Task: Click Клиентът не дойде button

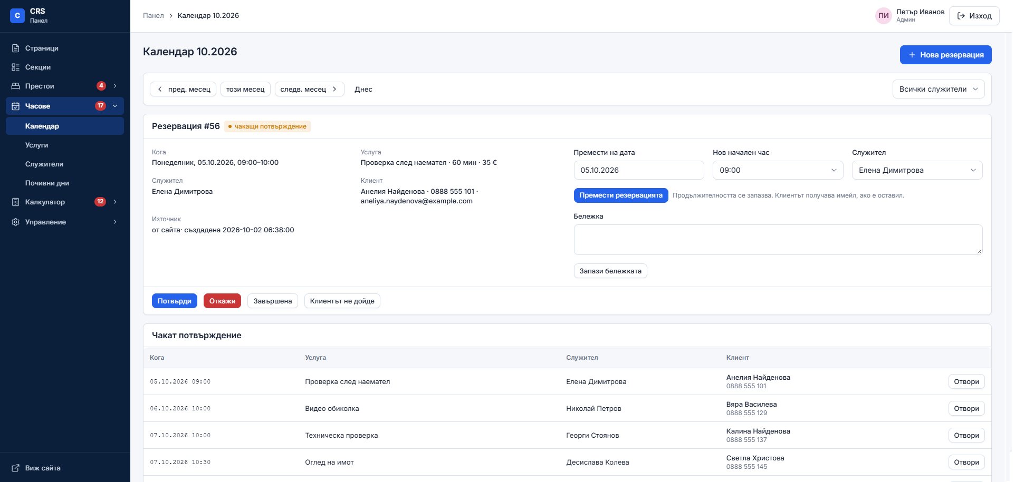Action: 342,301
